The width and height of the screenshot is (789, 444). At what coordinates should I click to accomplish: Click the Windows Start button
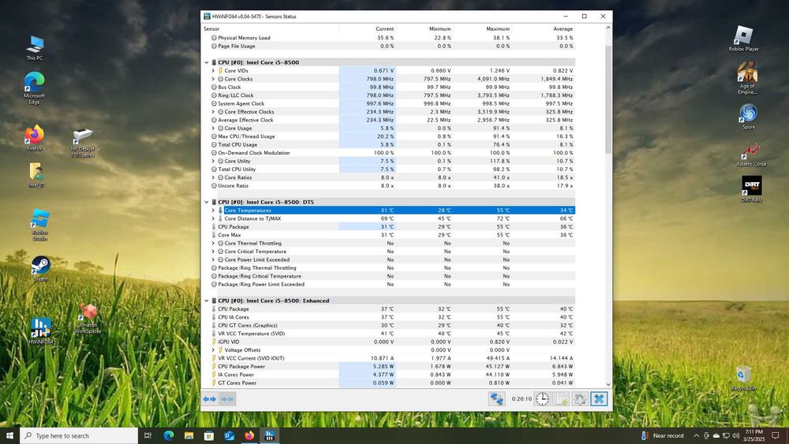pos(9,435)
